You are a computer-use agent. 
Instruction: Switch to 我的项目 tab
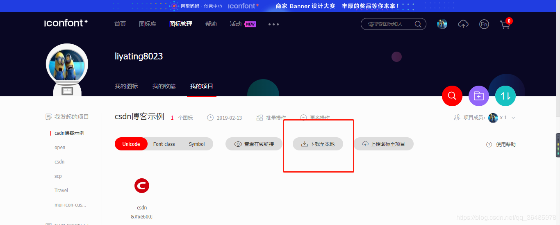[202, 86]
